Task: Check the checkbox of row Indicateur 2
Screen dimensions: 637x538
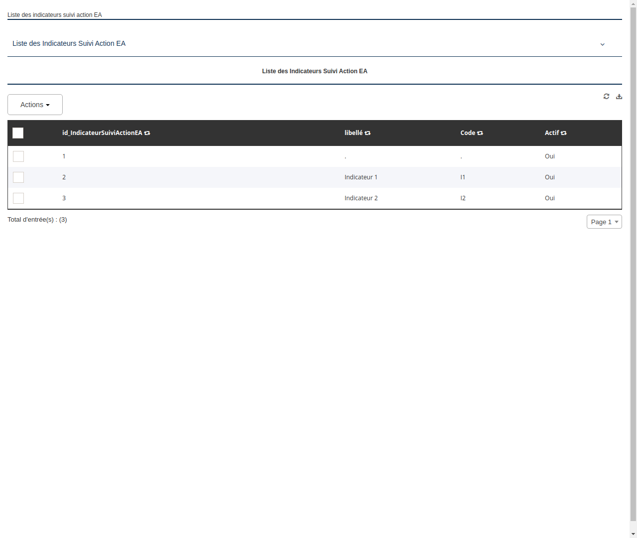Action: (x=18, y=198)
